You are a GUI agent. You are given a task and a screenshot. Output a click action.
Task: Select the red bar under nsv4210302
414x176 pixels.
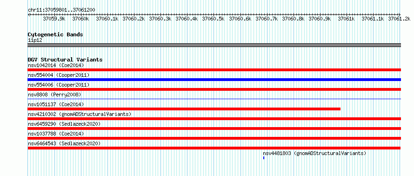point(214,119)
